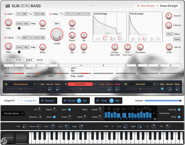Screen dimensions: 185x145
Task: Toggle the repeater Sync indicator
Action: (70, 110)
